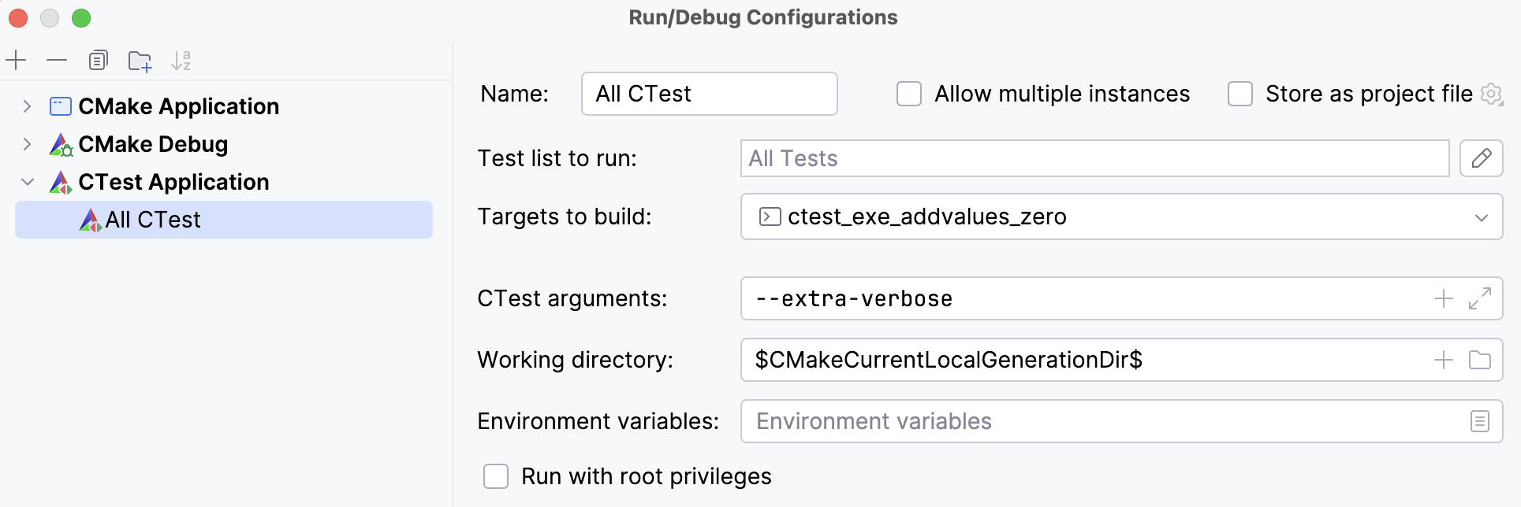Click the Add New Configuration plus icon
The width and height of the screenshot is (1521, 507).
(x=16, y=61)
